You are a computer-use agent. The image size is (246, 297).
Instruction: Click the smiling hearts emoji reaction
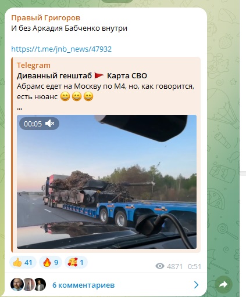click(76, 262)
